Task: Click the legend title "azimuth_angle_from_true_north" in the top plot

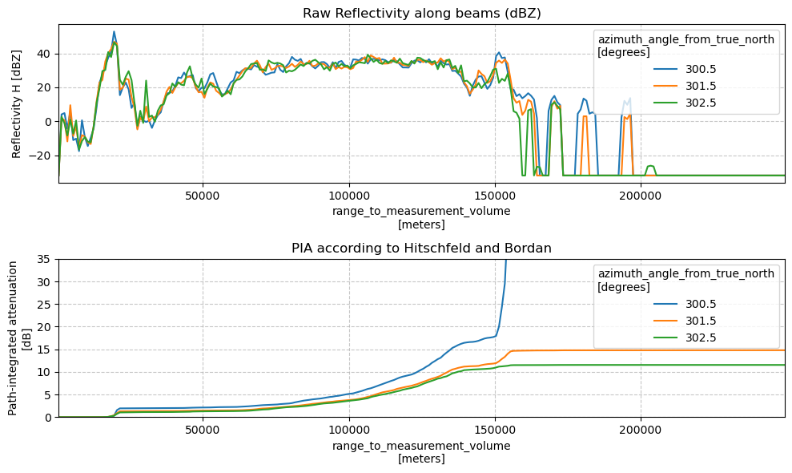Action: (686, 39)
